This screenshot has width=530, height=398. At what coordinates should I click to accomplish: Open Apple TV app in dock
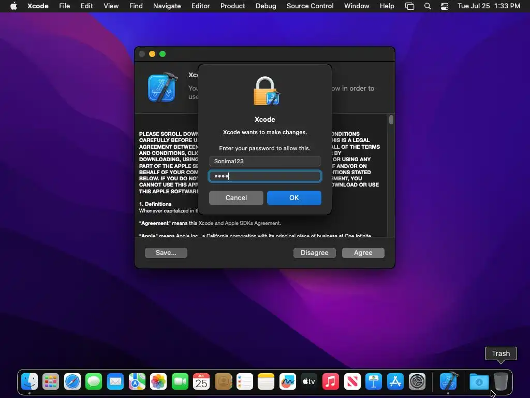click(309, 381)
